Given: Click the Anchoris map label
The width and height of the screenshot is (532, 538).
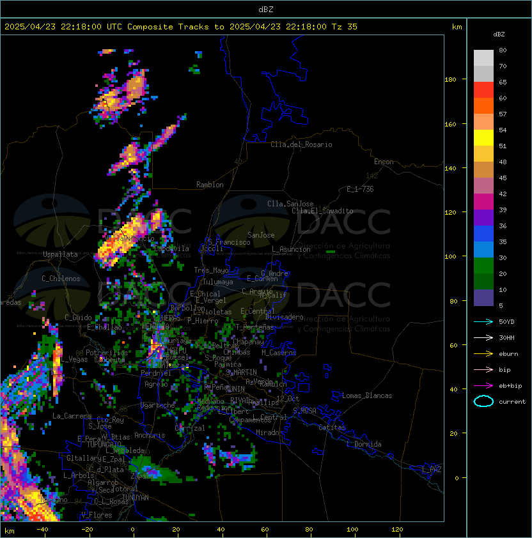Looking at the screenshot, I should point(150,435).
